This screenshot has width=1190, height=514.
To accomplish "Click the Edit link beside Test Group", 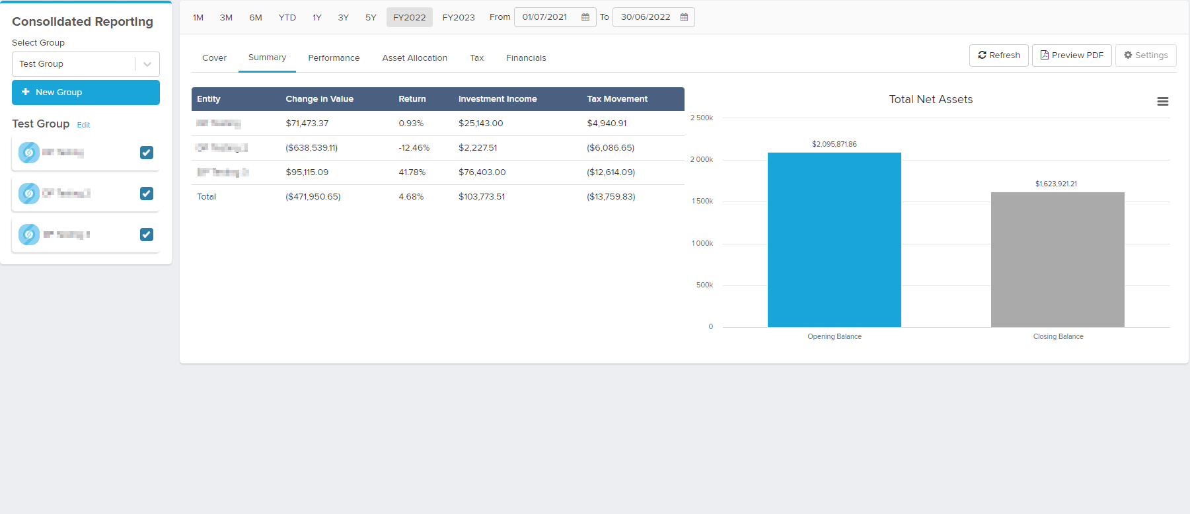I will tap(83, 125).
